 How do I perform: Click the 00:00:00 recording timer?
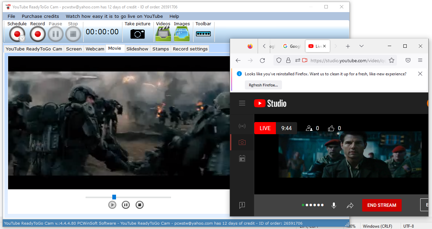click(x=102, y=32)
